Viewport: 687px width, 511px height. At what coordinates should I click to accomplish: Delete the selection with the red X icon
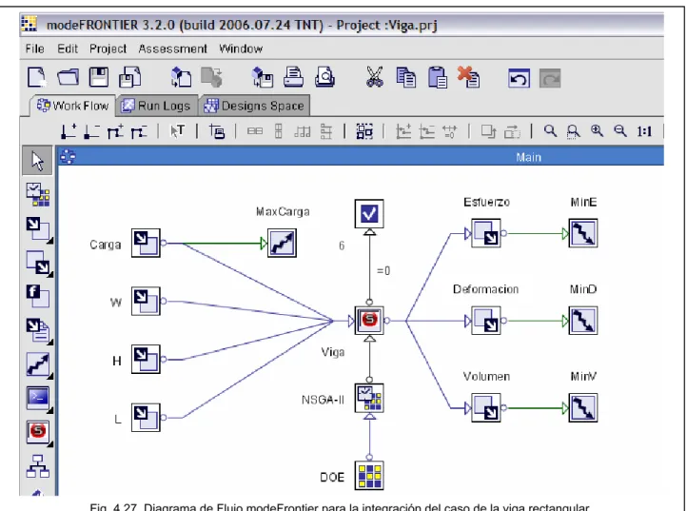[x=468, y=77]
